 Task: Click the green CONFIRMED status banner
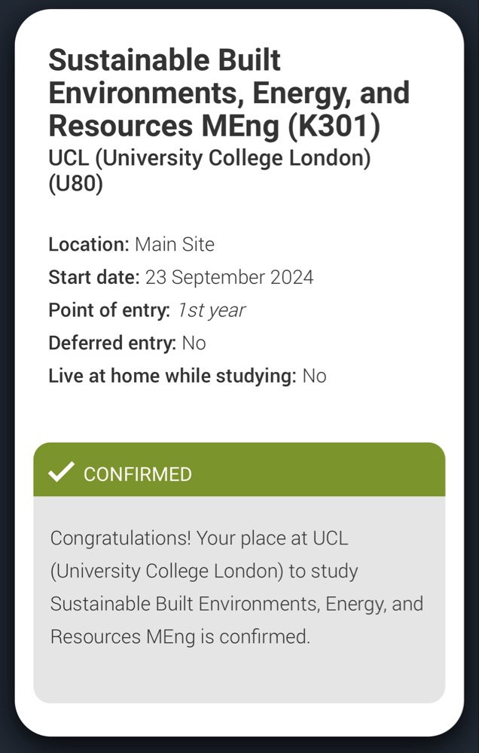(x=239, y=470)
